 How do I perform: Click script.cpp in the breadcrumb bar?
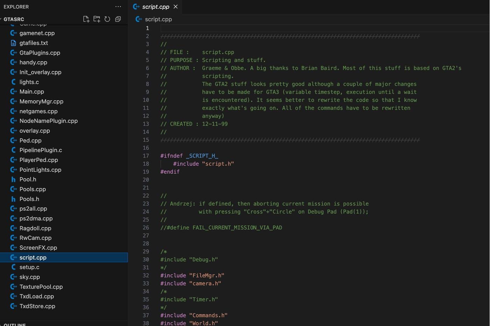(158, 19)
